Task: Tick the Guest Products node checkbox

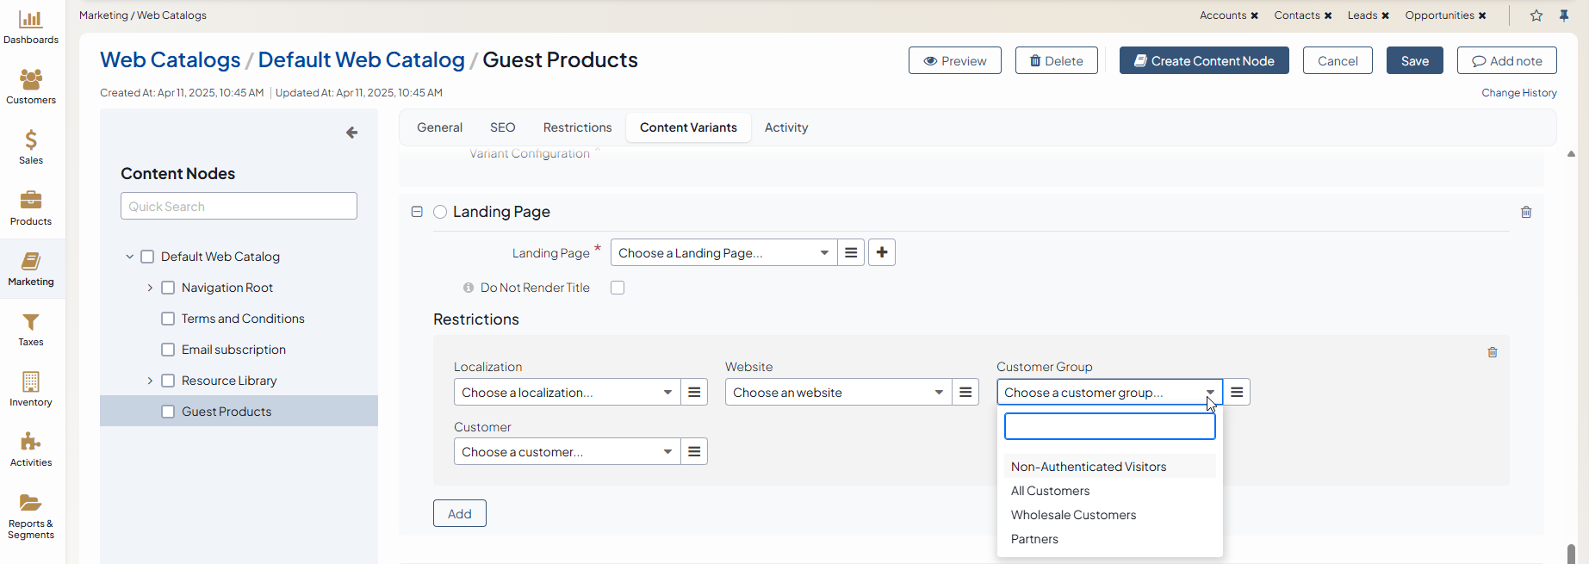Action: pyautogui.click(x=168, y=412)
